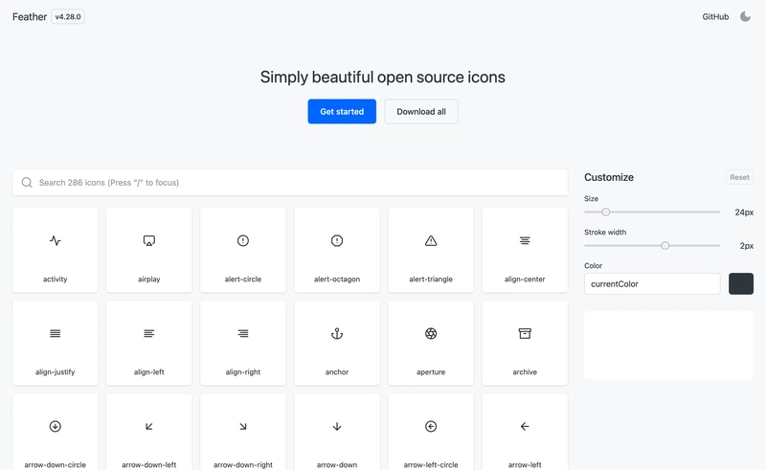
Task: Click the Color label
Action: (x=593, y=266)
